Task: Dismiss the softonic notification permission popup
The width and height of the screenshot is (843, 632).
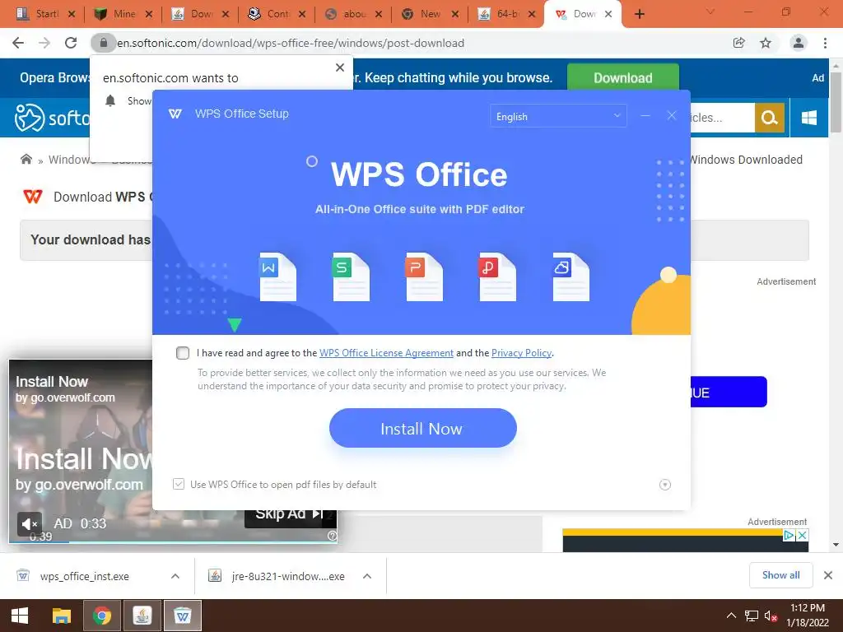Action: (340, 67)
